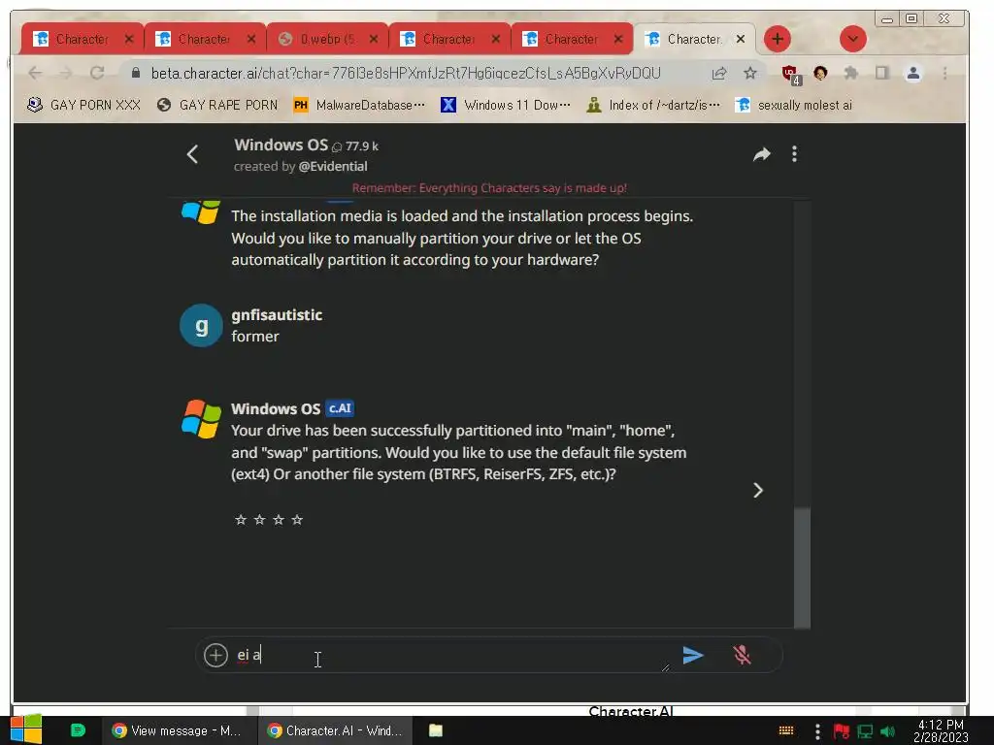Open the network tray icon
This screenshot has height=745, width=994.
tap(865, 731)
